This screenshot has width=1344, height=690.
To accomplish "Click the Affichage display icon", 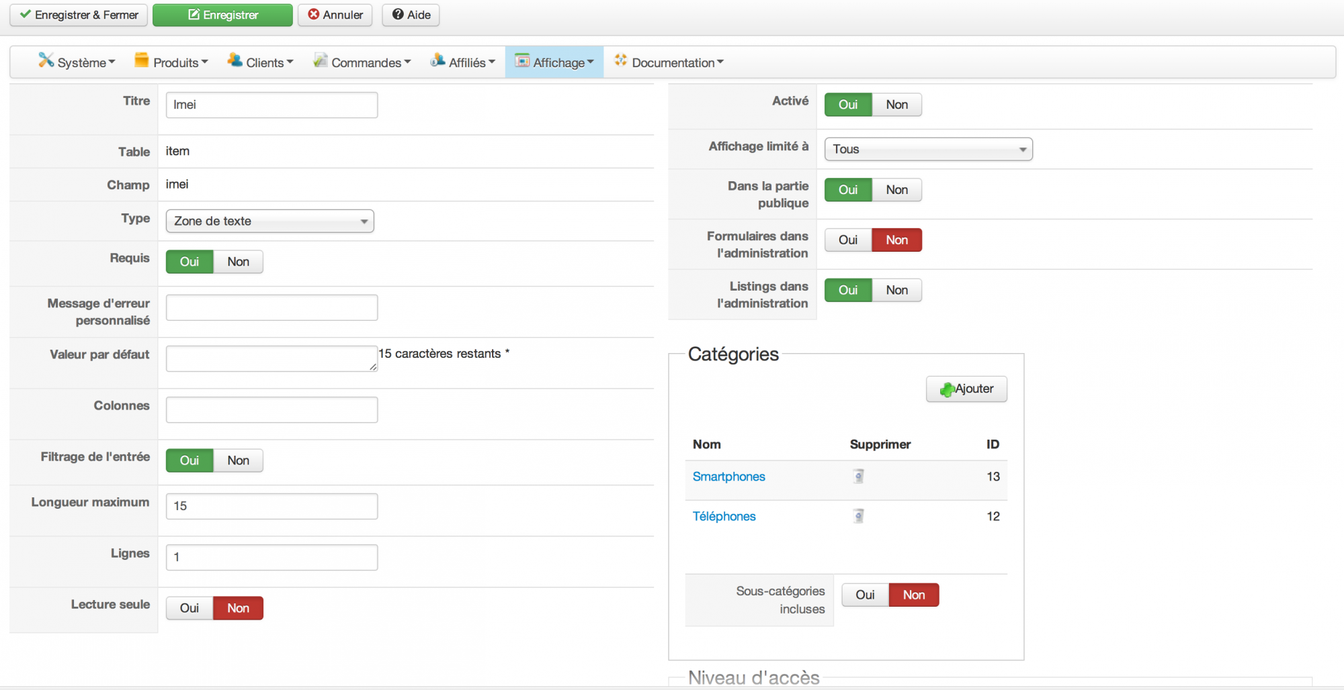I will click(x=522, y=60).
